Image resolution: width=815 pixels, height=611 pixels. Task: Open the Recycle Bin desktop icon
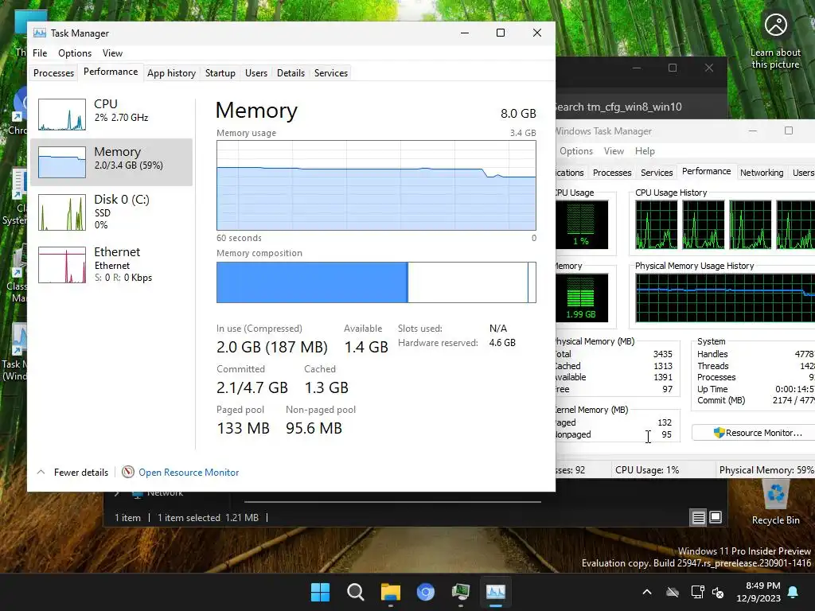[x=775, y=503]
